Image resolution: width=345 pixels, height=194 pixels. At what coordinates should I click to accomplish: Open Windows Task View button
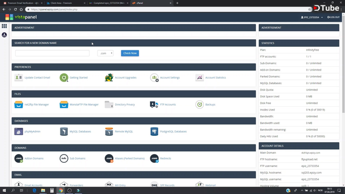point(22,190)
